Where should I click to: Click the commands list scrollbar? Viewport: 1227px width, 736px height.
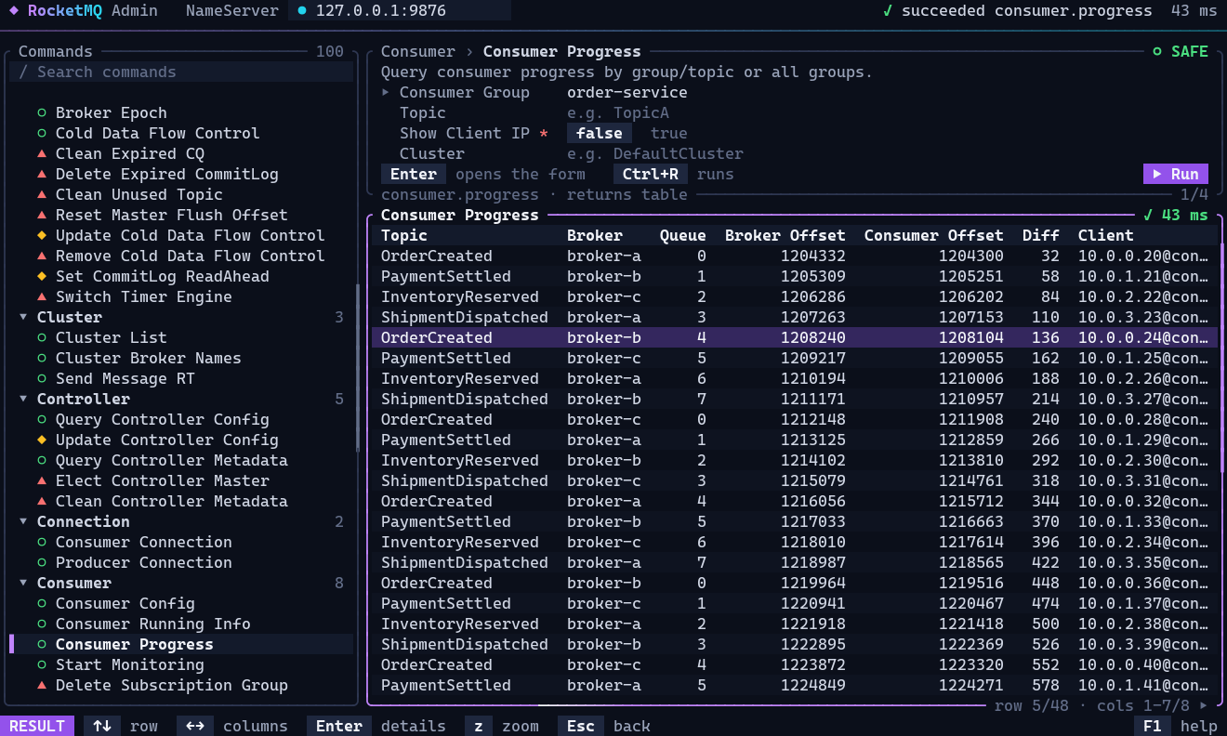358,368
